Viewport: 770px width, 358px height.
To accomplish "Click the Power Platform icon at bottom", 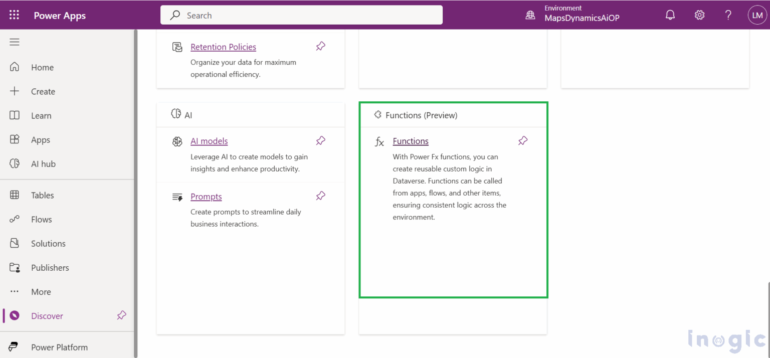I will [14, 346].
